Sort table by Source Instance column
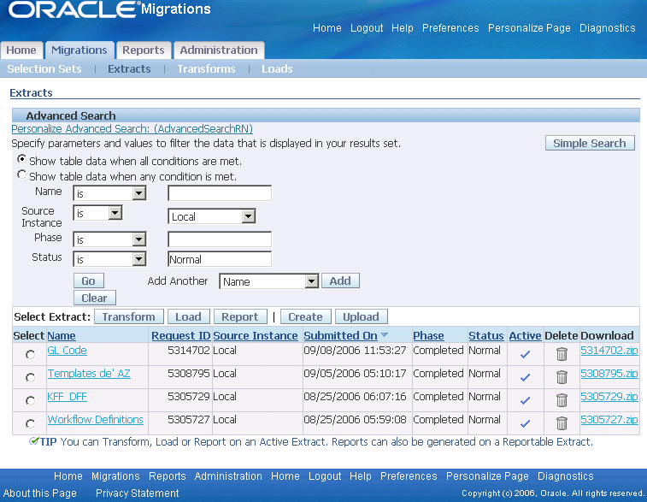Image resolution: width=647 pixels, height=502 pixels. [x=256, y=335]
